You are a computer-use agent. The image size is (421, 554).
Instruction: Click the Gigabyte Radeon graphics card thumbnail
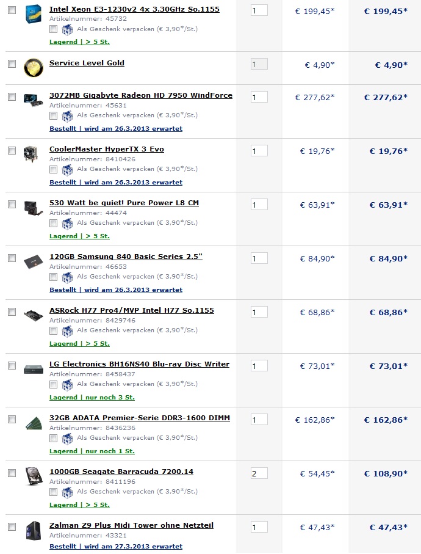(x=33, y=99)
